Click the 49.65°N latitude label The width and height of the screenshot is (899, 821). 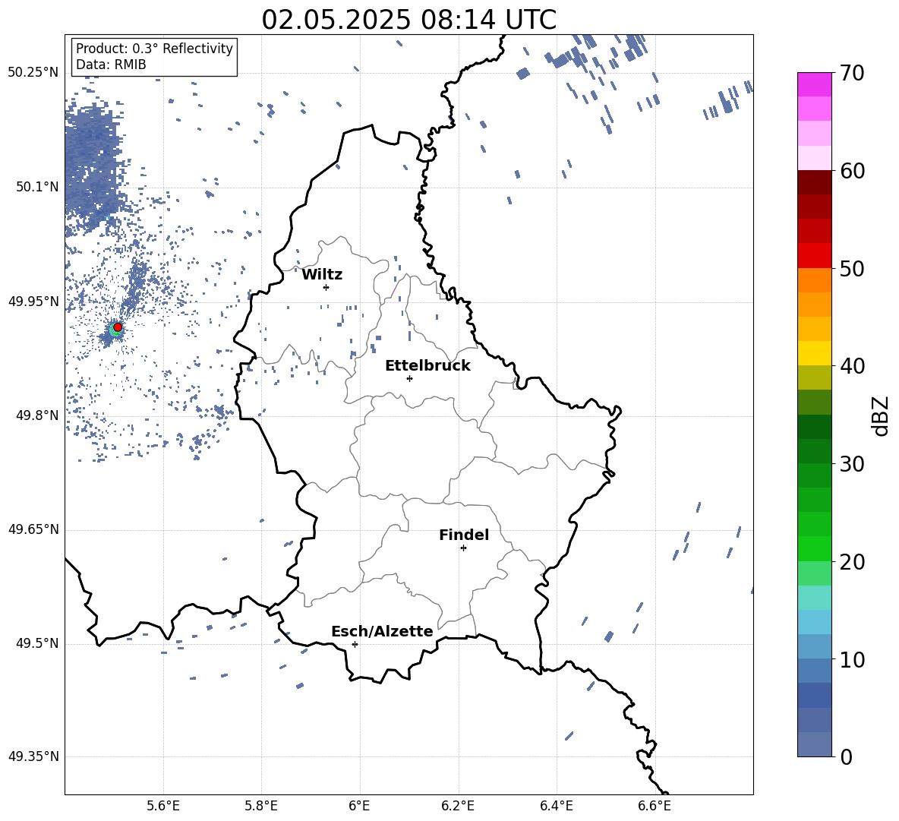point(33,529)
